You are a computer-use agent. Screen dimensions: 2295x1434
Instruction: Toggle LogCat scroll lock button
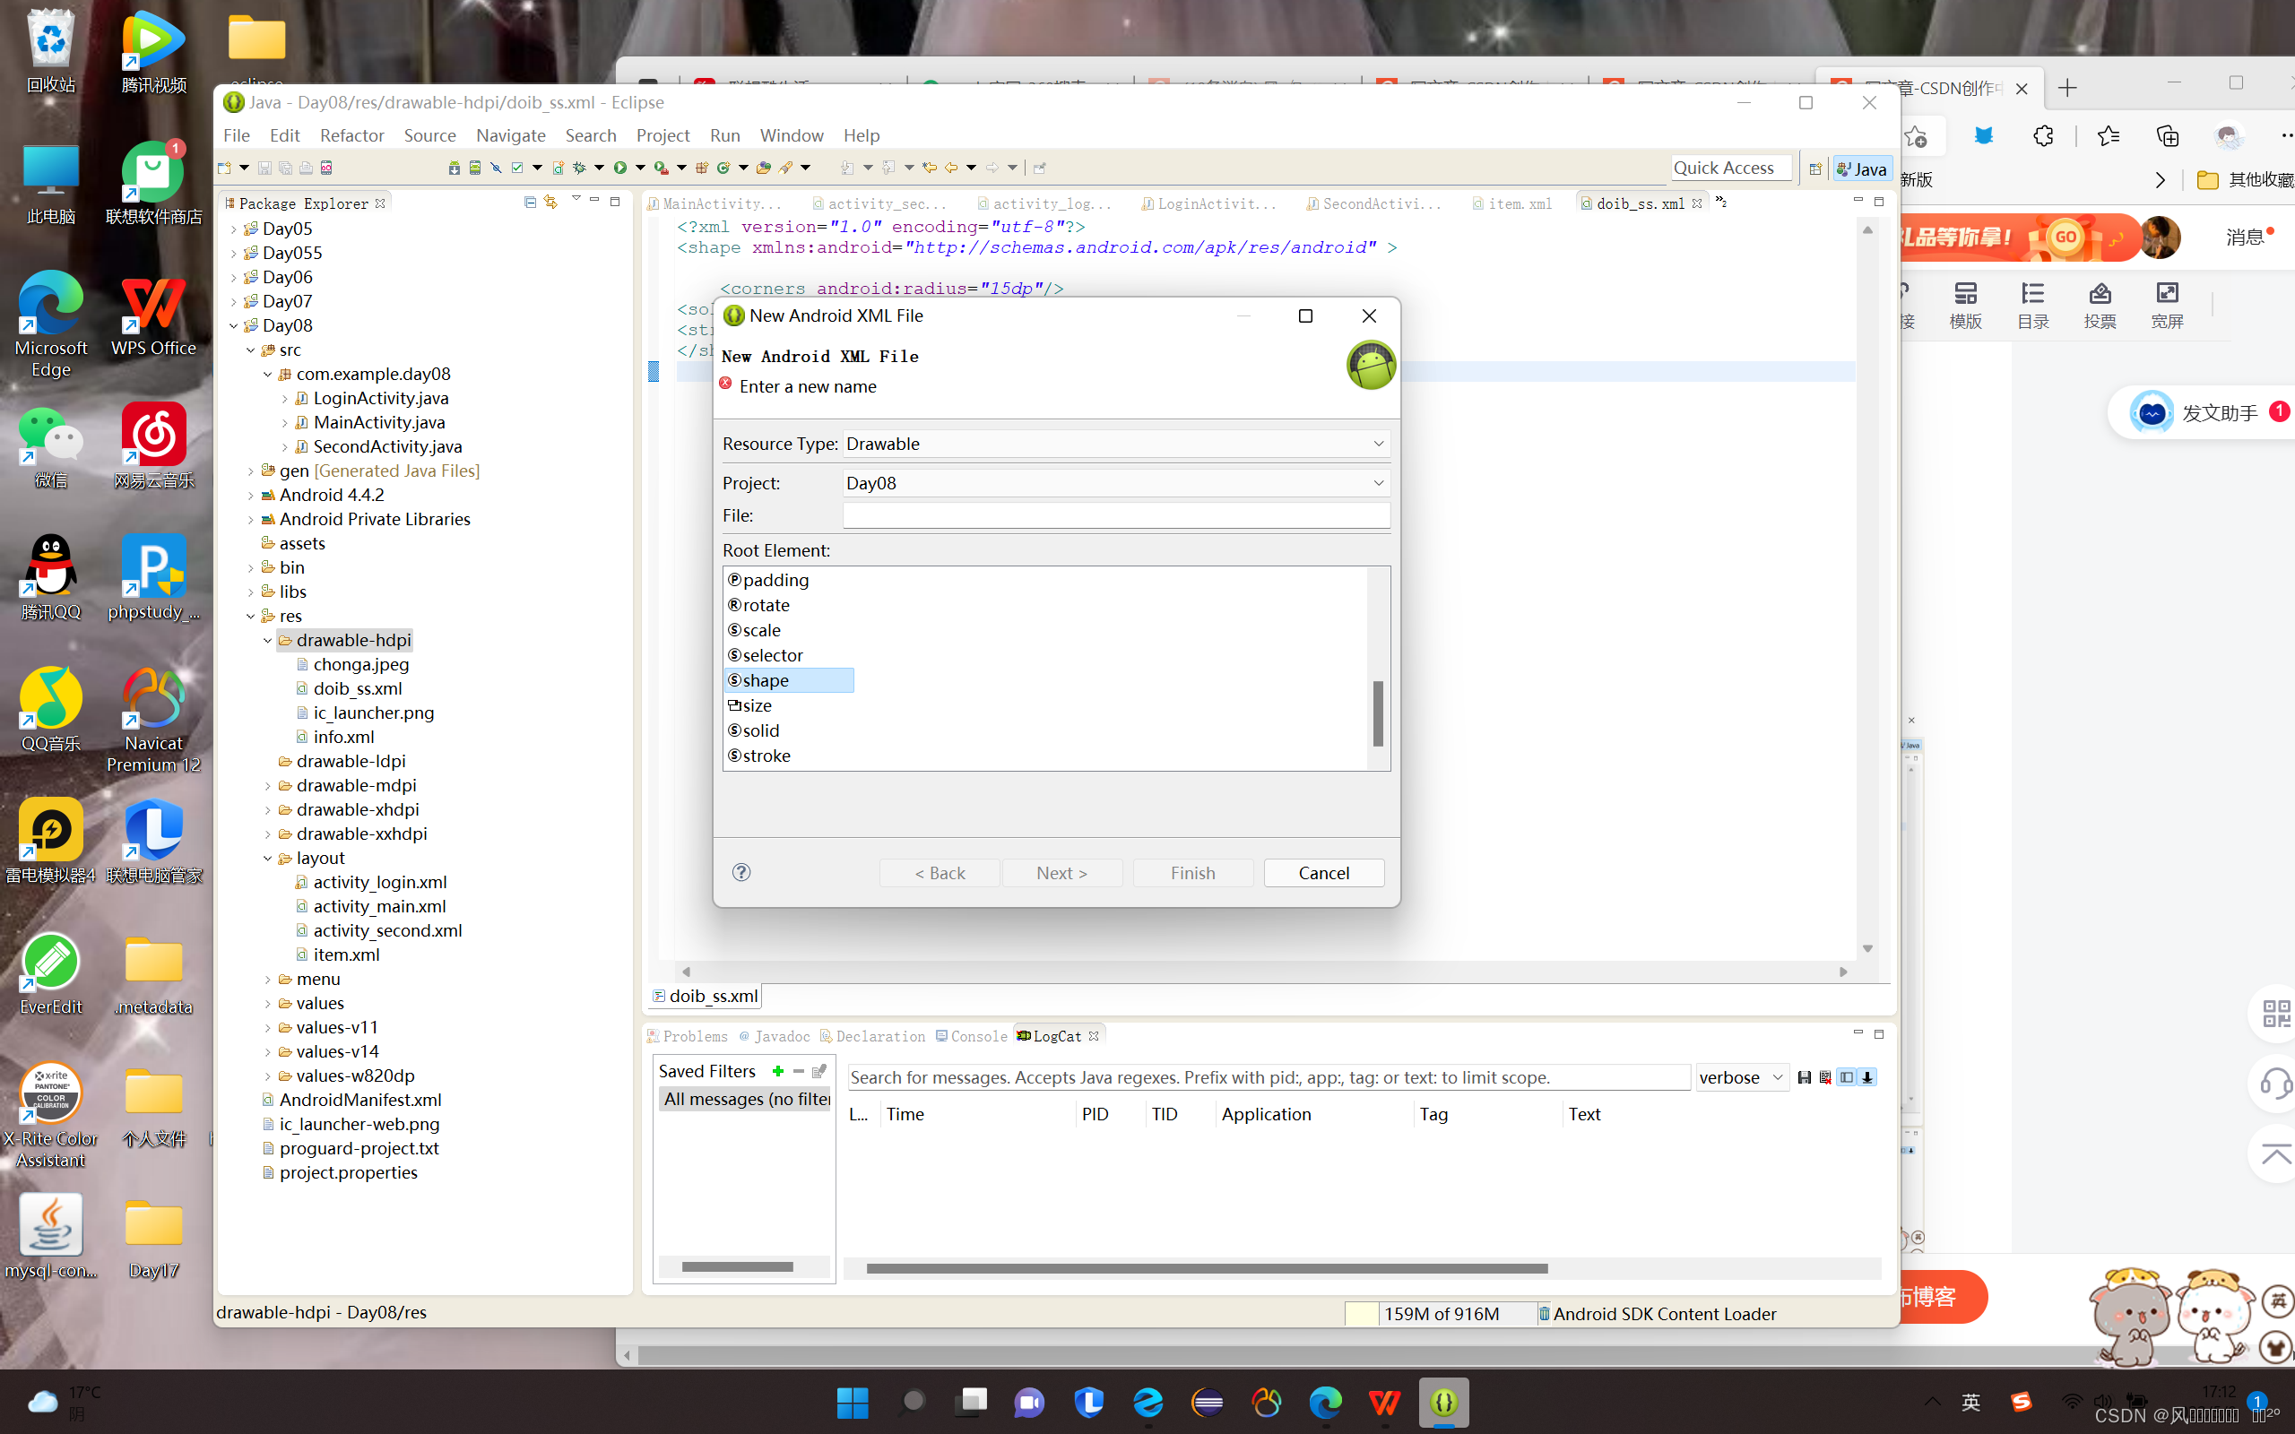point(1867,1077)
